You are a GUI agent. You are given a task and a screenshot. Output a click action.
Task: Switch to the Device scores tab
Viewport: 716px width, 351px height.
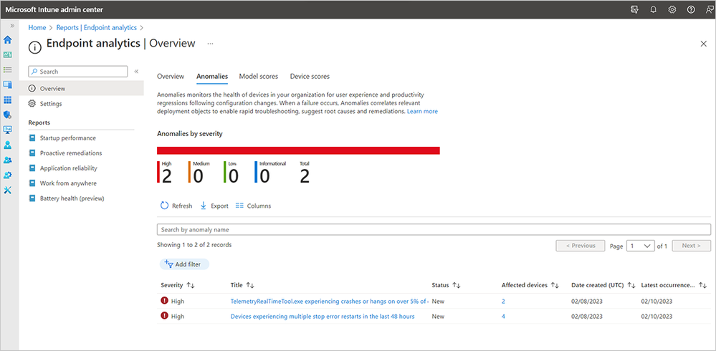pyautogui.click(x=310, y=76)
